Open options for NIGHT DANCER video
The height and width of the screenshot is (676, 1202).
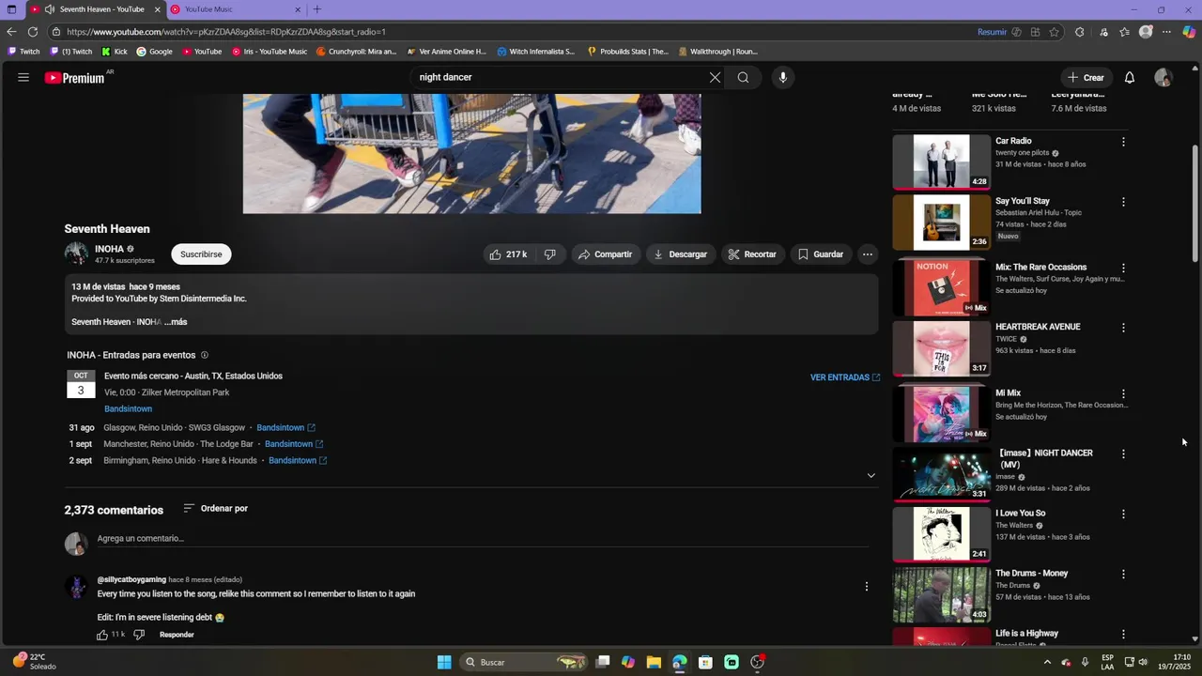tap(1123, 454)
